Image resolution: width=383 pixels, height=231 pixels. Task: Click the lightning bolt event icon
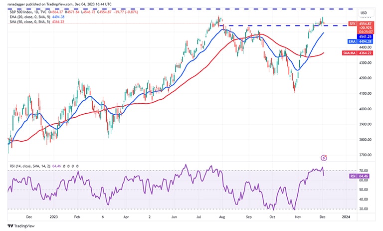pos(324,158)
